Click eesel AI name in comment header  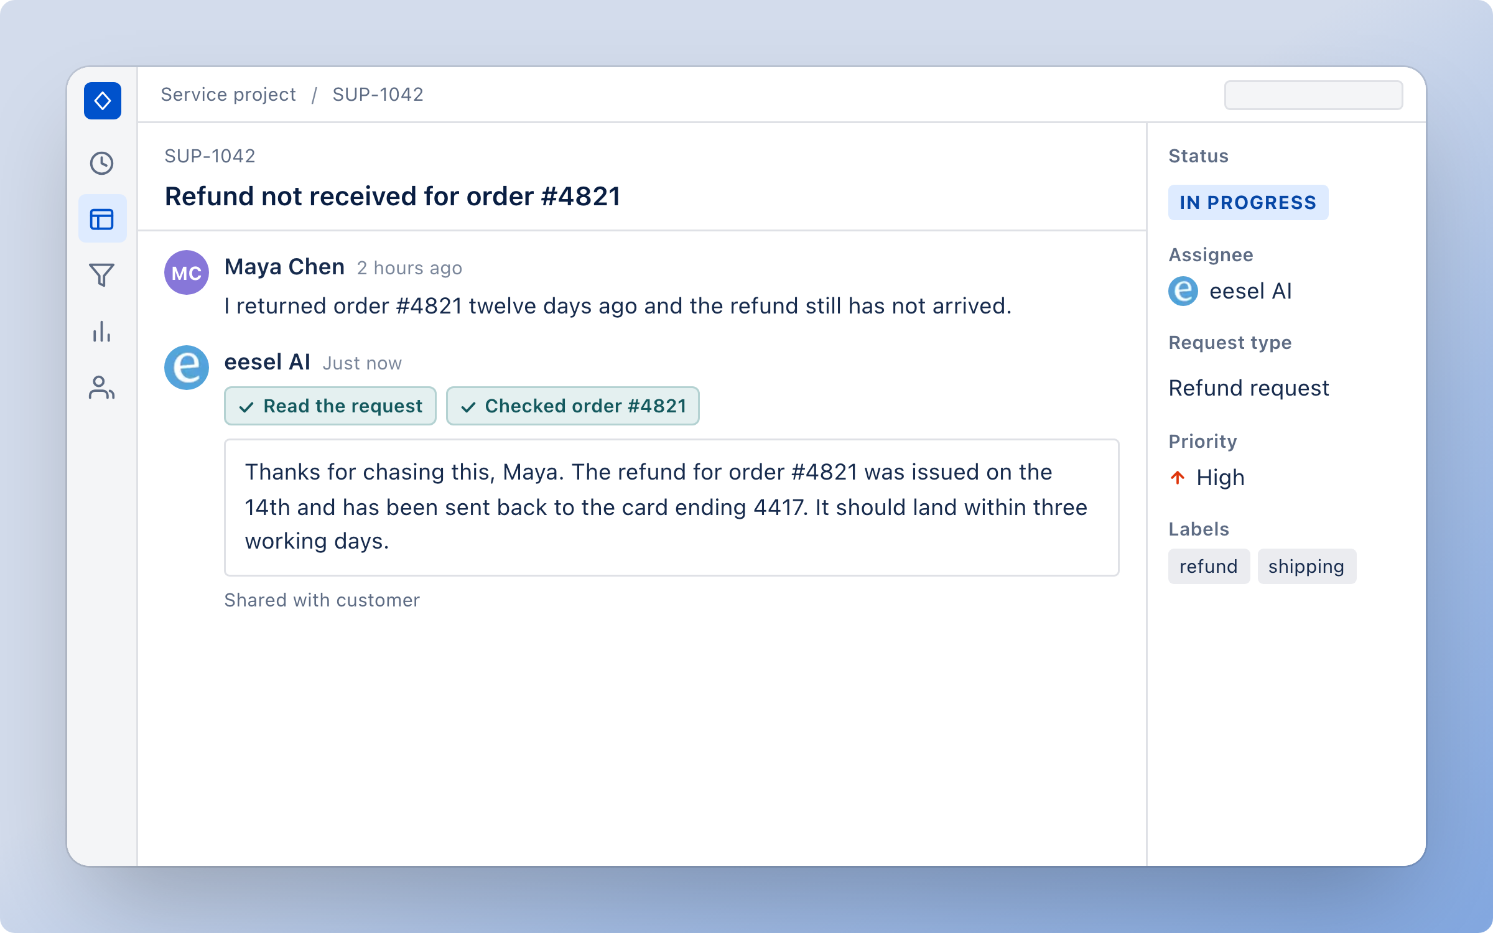[267, 362]
